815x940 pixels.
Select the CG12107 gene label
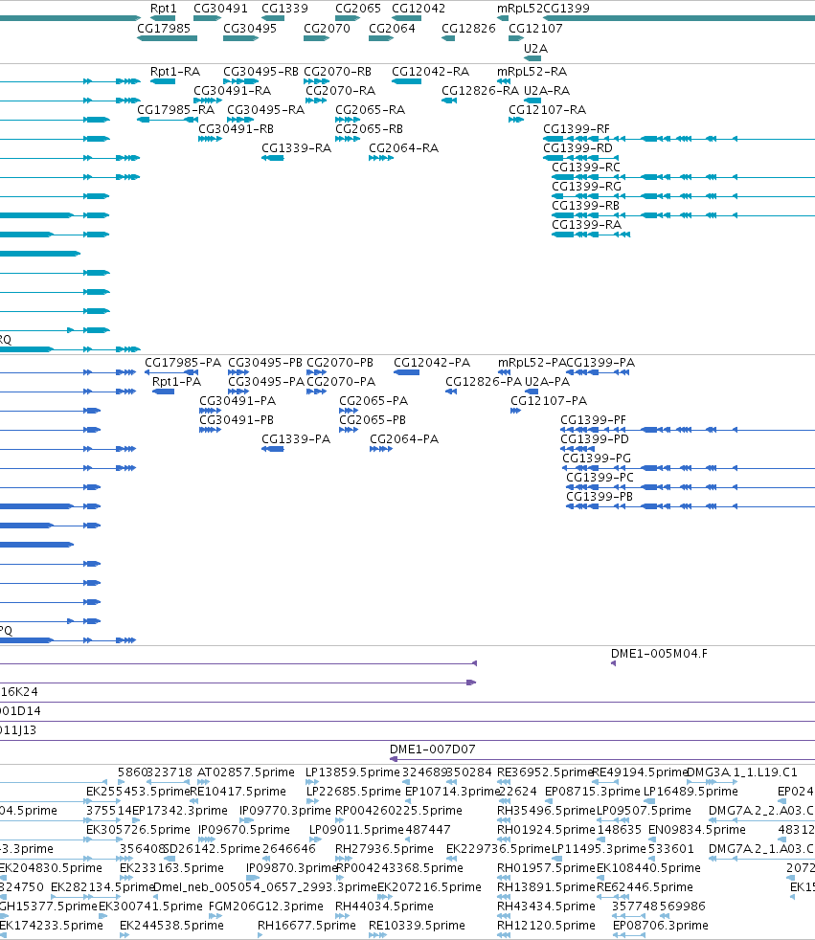tap(535, 29)
